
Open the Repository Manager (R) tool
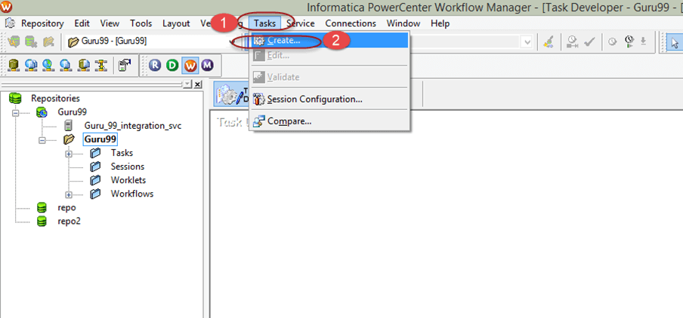coord(155,65)
